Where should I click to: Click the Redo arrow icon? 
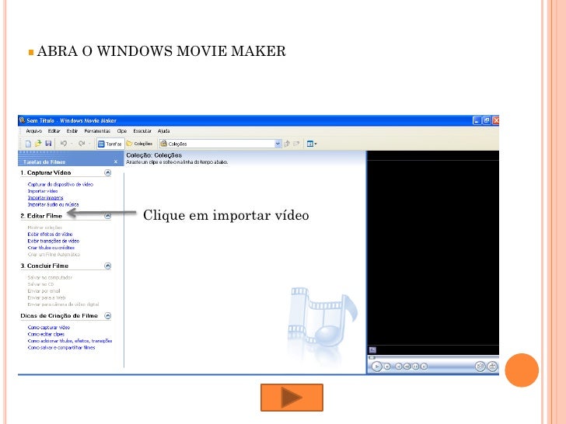point(82,144)
